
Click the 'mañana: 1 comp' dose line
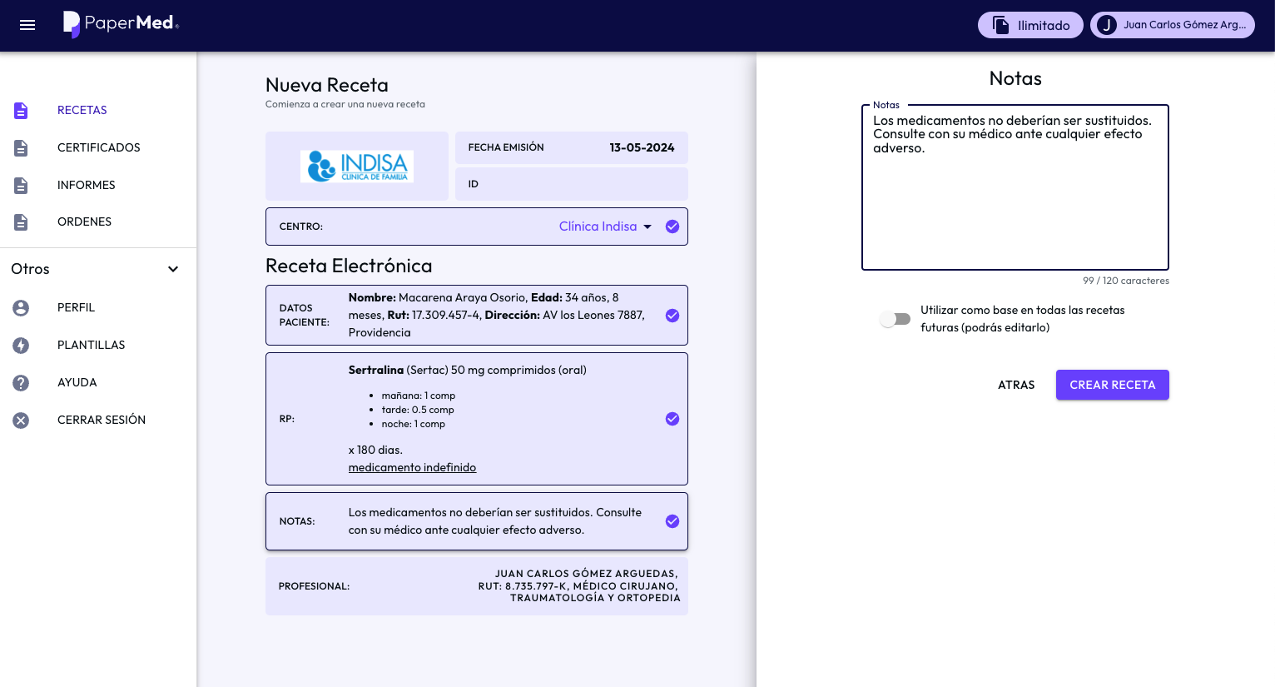tap(418, 396)
